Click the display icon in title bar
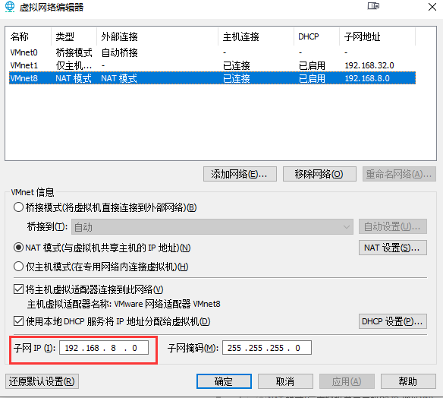This screenshot has width=443, height=398. pyautogui.click(x=373, y=6)
